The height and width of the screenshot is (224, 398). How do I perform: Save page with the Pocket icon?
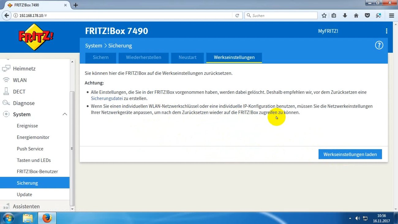(367, 15)
